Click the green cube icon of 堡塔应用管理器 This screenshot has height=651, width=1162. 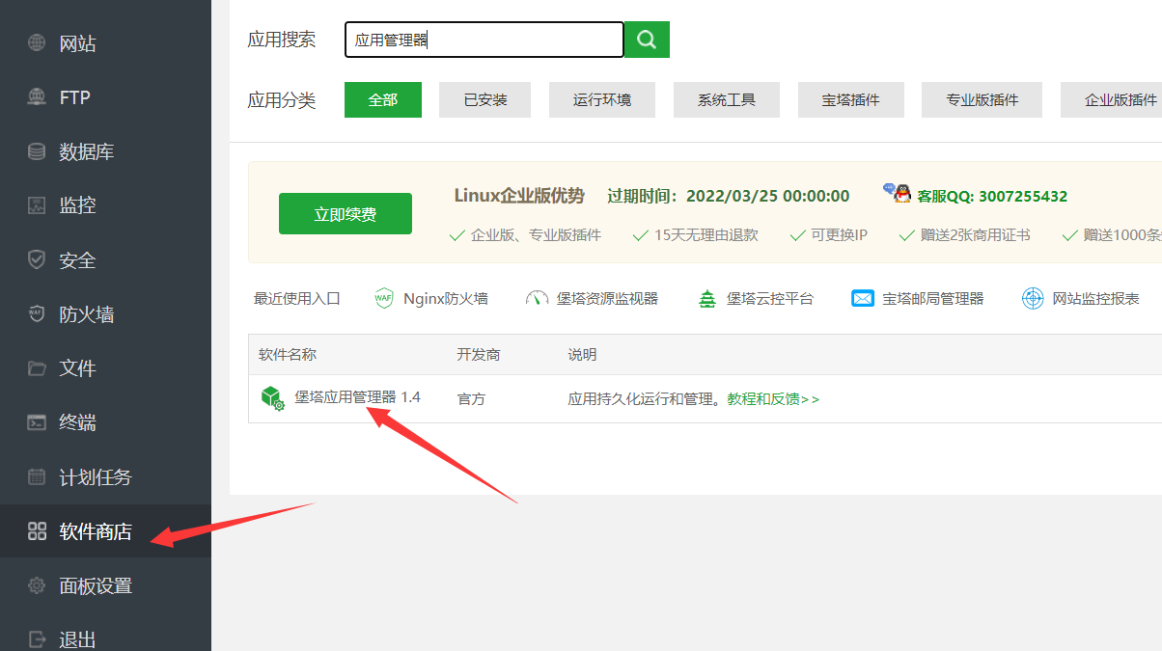pyautogui.click(x=272, y=397)
